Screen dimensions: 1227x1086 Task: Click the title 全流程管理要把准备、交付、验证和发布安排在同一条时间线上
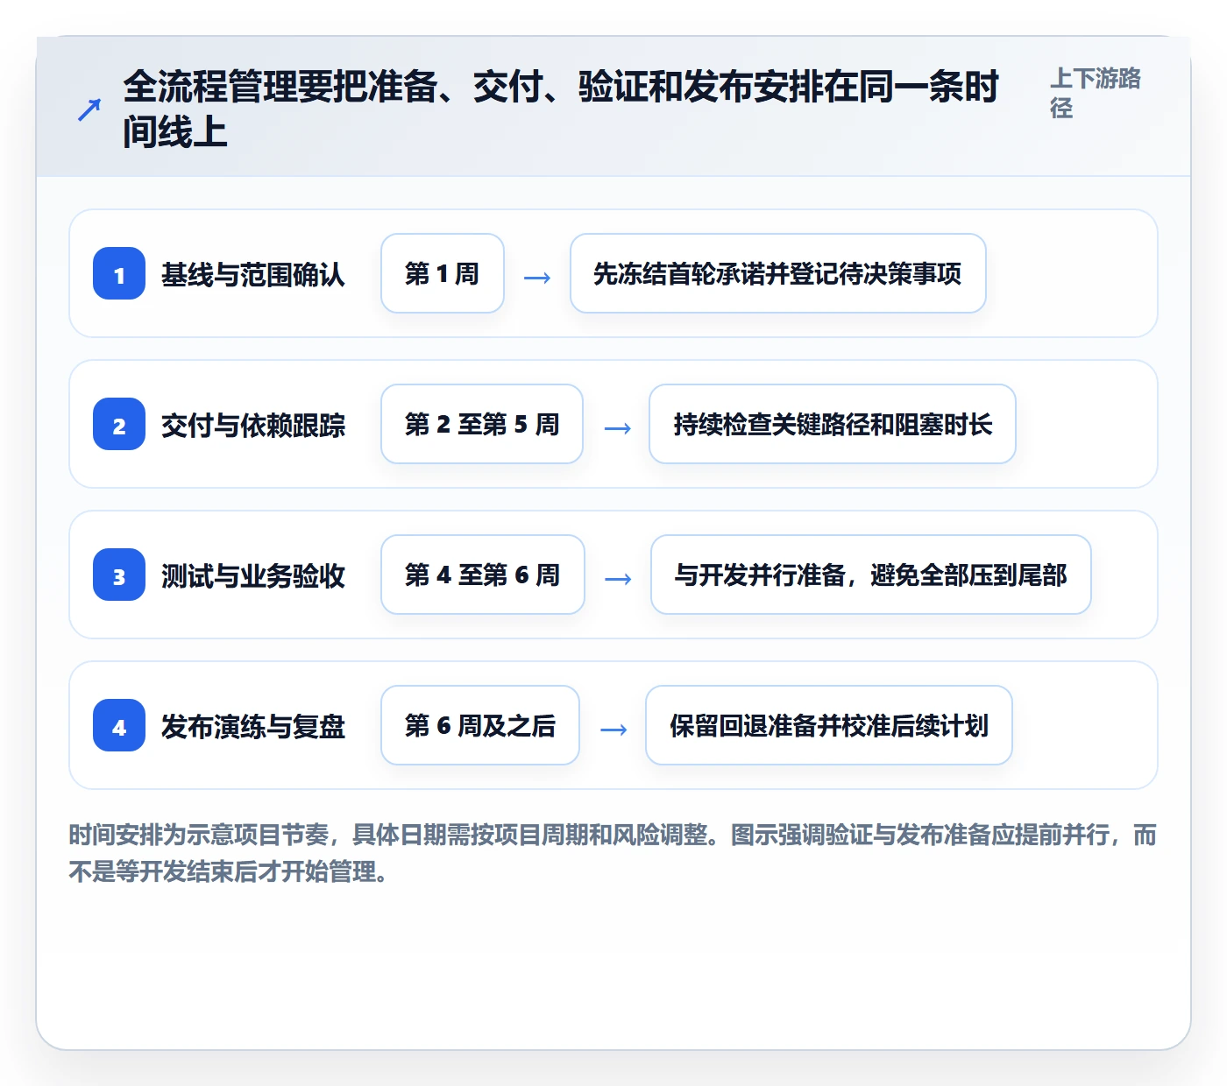(x=561, y=109)
